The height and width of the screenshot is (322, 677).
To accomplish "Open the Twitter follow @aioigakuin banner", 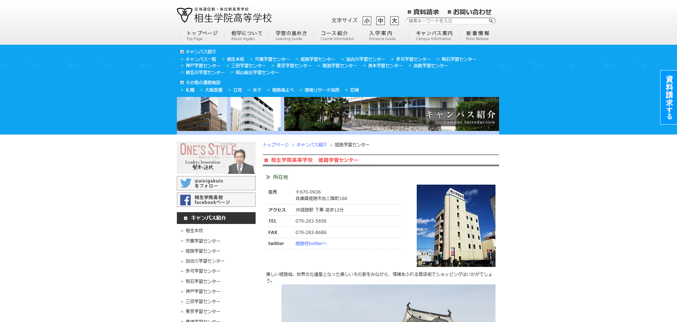I will (216, 183).
